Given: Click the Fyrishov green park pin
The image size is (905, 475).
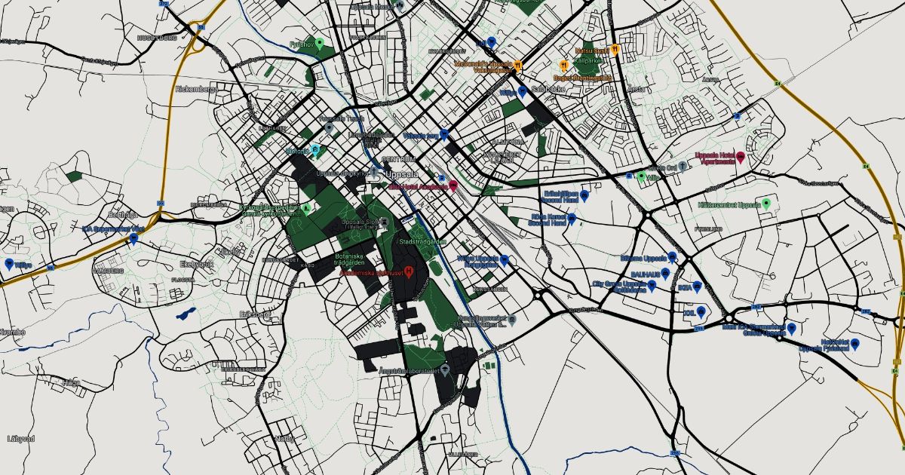Looking at the screenshot, I should click(320, 43).
